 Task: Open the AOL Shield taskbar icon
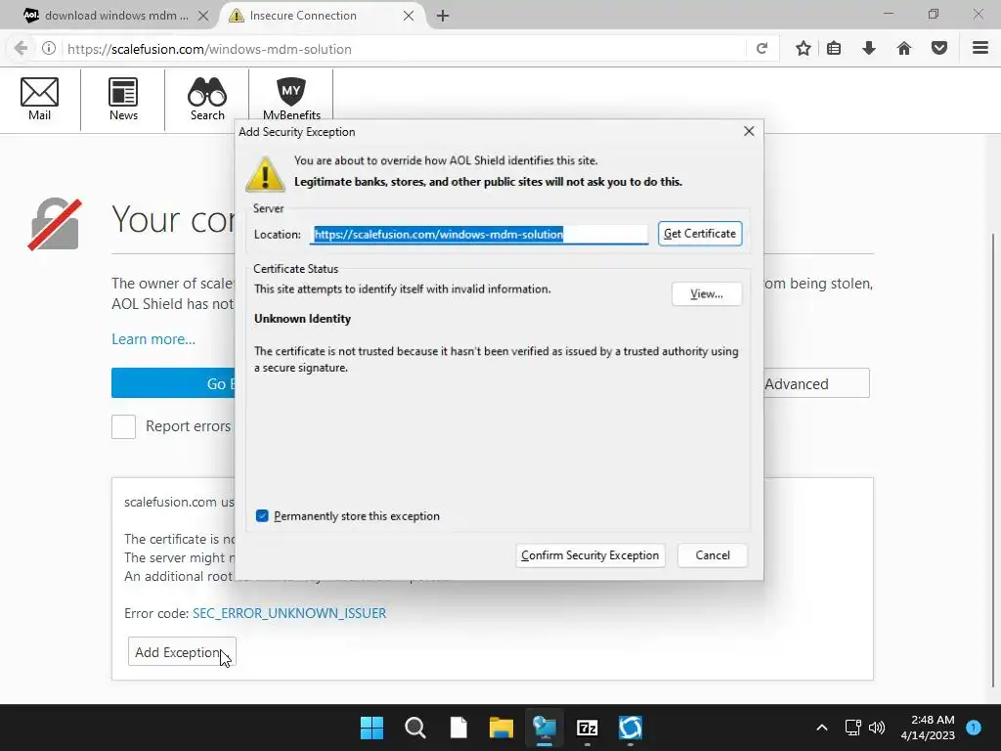pos(631,728)
